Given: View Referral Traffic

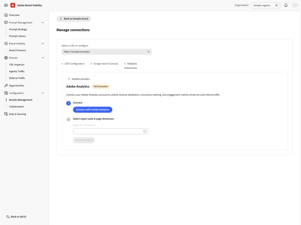Looking at the screenshot, I should point(17,78).
